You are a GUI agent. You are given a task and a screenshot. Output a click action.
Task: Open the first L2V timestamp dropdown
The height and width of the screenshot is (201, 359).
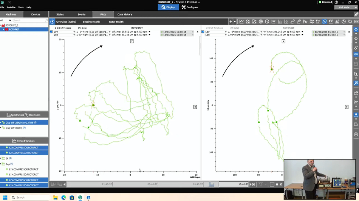click(344, 32)
